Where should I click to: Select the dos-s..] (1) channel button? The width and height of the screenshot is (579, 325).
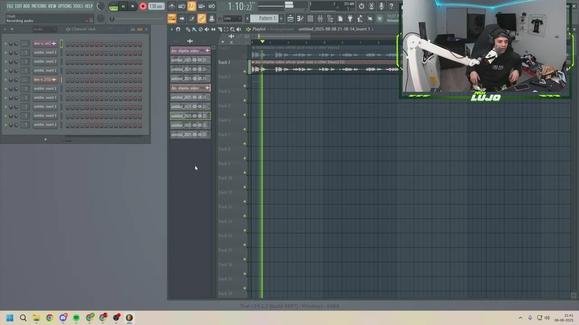[45, 80]
